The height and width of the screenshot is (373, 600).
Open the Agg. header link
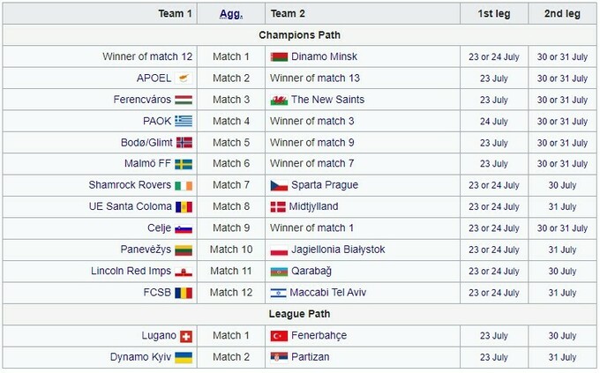(x=229, y=14)
